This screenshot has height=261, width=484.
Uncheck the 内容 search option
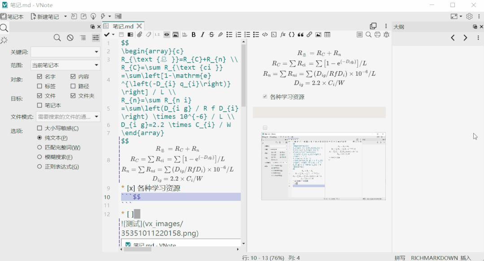[x=72, y=76]
